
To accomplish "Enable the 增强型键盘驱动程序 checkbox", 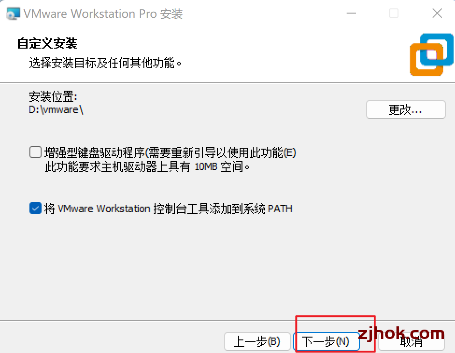I will point(36,152).
